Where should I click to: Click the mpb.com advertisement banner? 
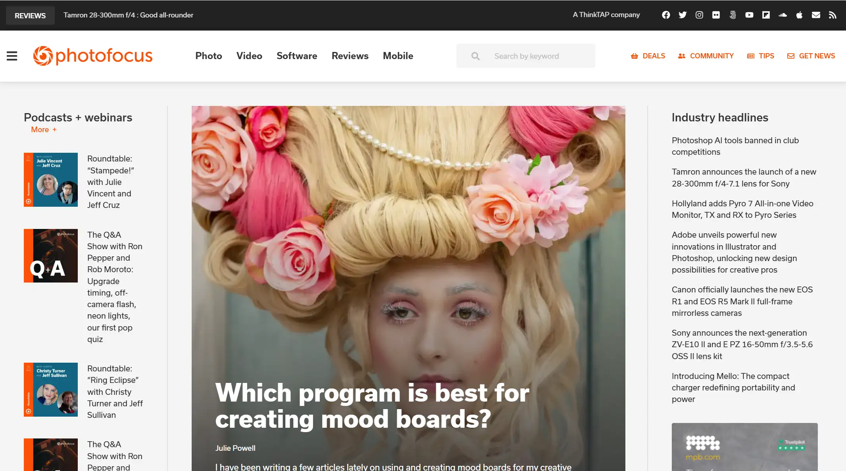tap(744, 447)
